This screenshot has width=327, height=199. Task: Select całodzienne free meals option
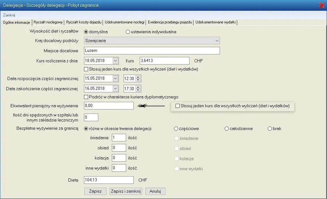coord(227,129)
